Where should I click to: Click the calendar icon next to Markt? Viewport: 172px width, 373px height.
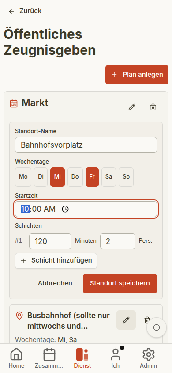pos(14,104)
